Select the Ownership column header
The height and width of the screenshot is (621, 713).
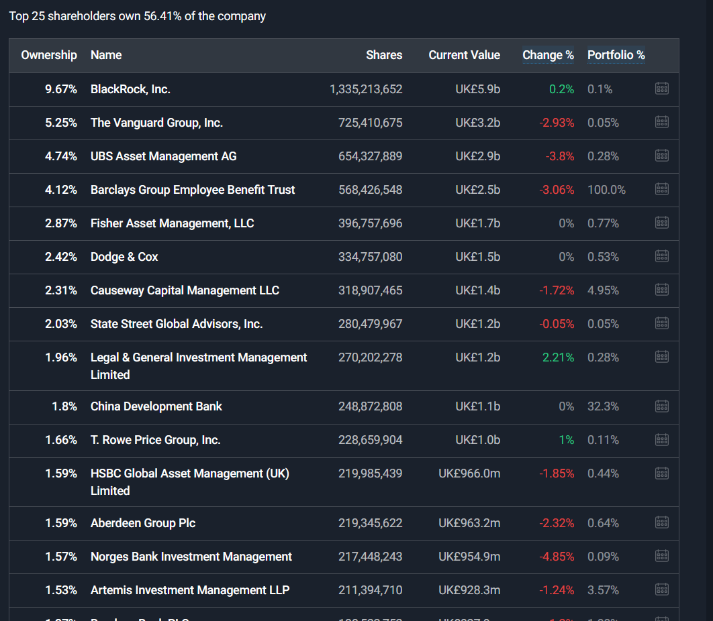tap(49, 55)
